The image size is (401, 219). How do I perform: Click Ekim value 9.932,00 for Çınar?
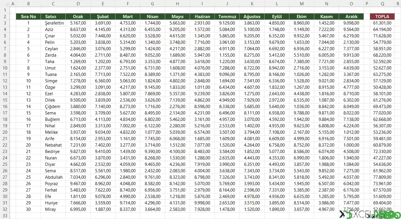click(302, 36)
